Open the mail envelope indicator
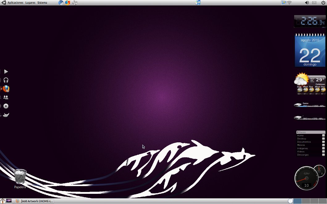Screen dimensions: 327x204 (314, 3)
